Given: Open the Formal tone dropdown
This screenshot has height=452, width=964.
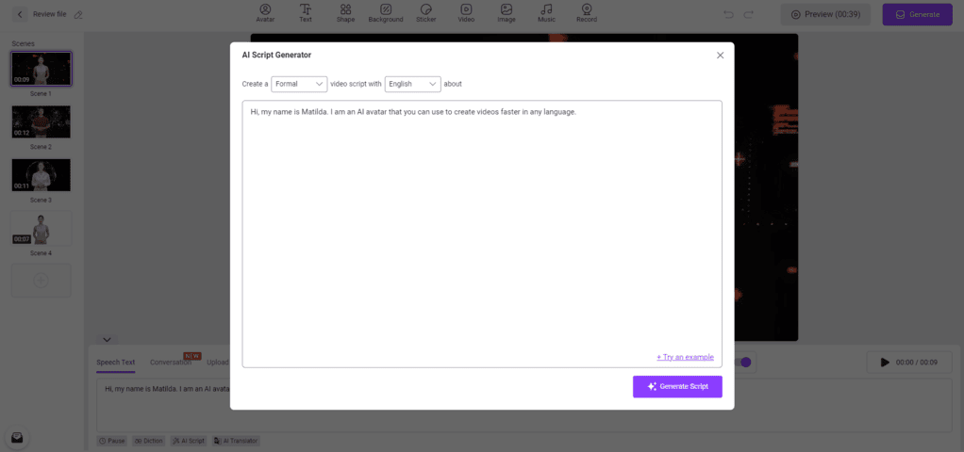Looking at the screenshot, I should click(299, 84).
